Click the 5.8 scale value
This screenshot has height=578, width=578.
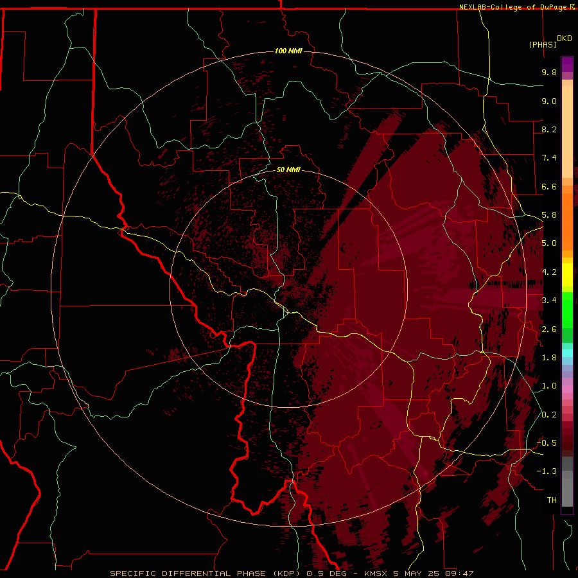(x=549, y=215)
